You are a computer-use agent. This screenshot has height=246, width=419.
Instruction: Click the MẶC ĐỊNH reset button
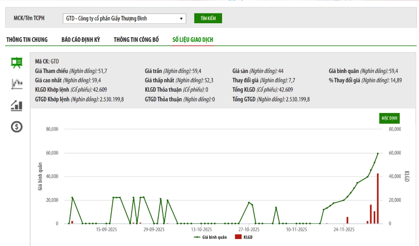[389, 118]
